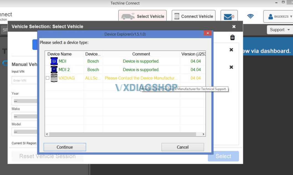Click the device list horizontal scrollbar thumb
Viewport: 293px width, 175px height.
pyautogui.click(x=122, y=134)
